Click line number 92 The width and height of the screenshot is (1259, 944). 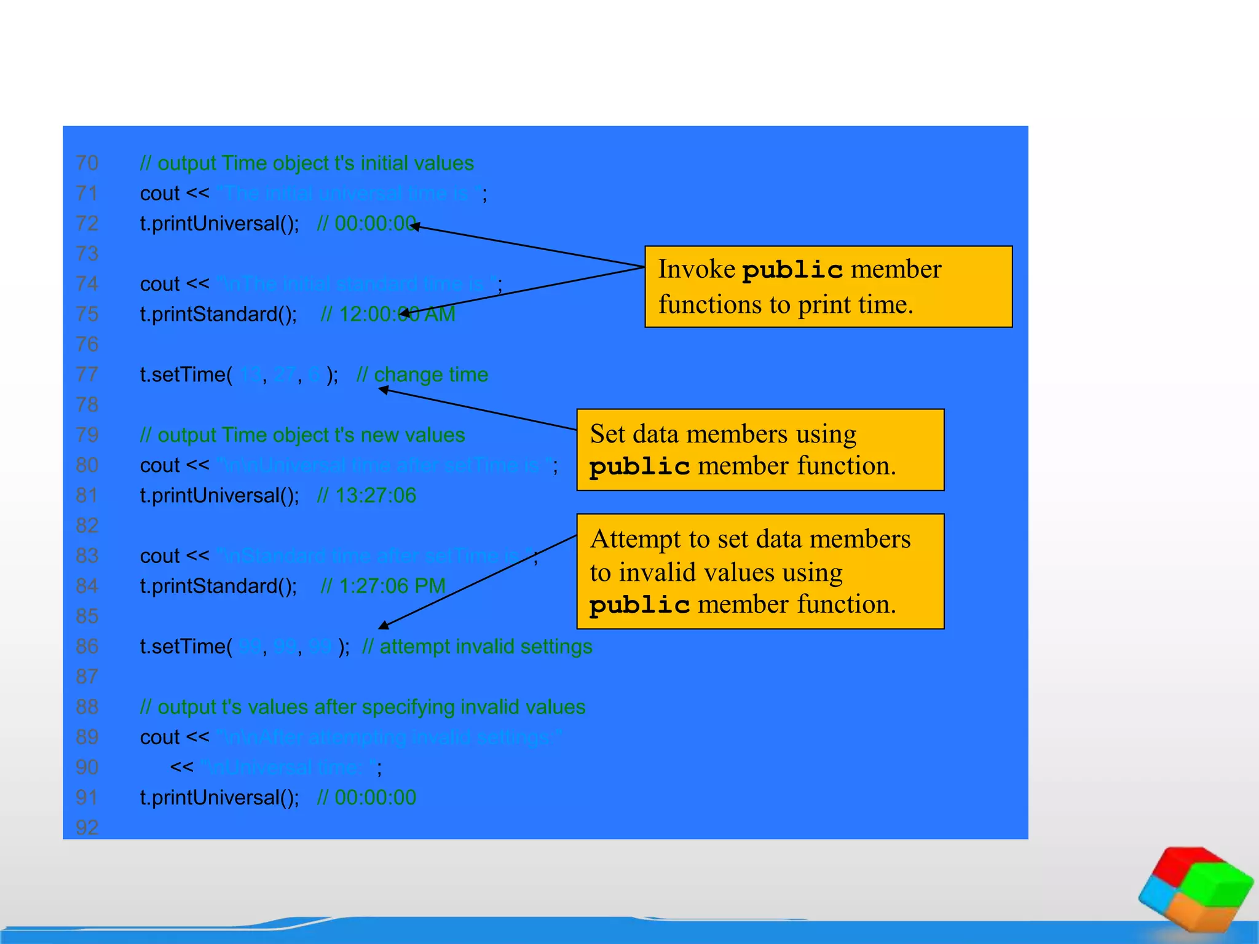(87, 827)
